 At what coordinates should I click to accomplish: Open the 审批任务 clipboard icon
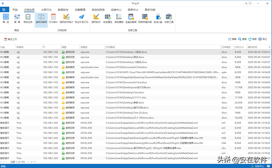pyautogui.click(x=28, y=18)
